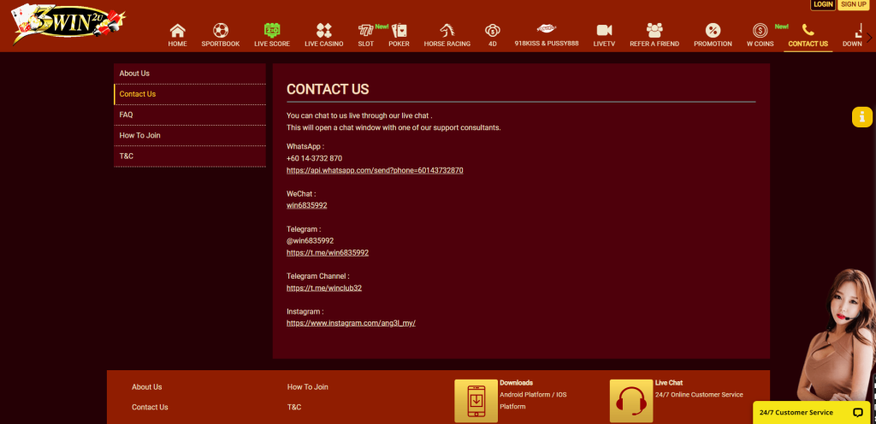Click the Android Platform / IOS Platform text
This screenshot has height=424, width=876.
[533, 401]
